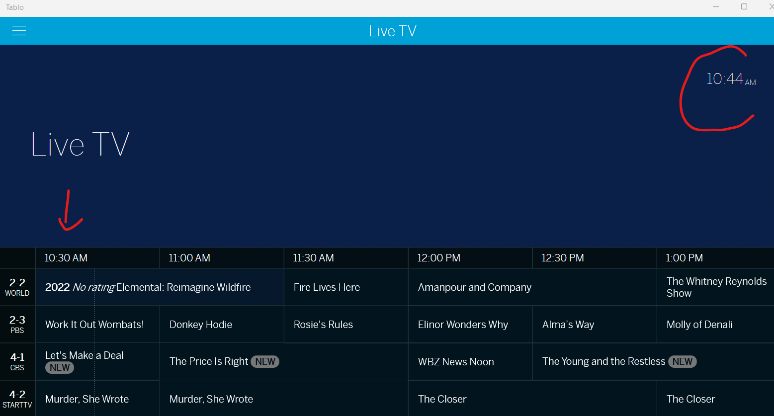The image size is (774, 416).
Task: Click the 10:44 AM clock display
Action: click(731, 79)
